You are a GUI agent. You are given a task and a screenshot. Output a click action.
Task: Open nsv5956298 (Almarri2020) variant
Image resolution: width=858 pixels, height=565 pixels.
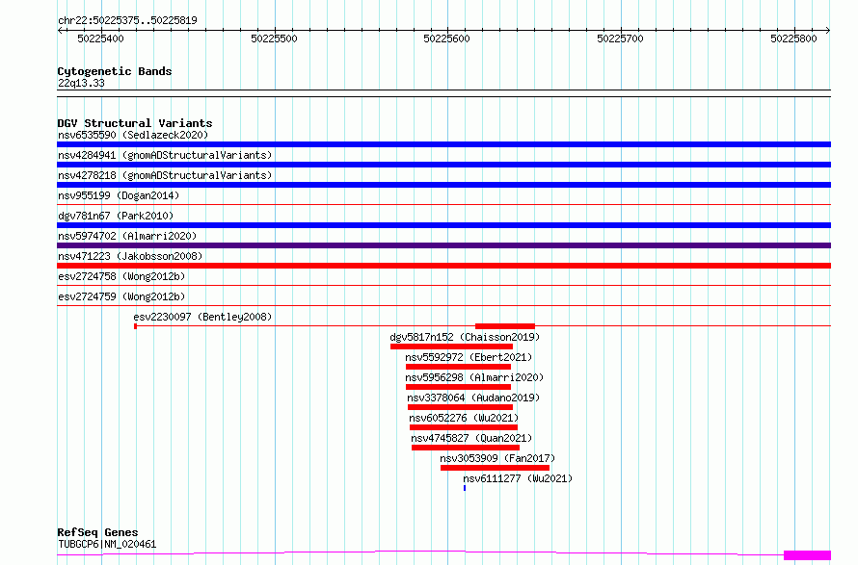click(474, 377)
